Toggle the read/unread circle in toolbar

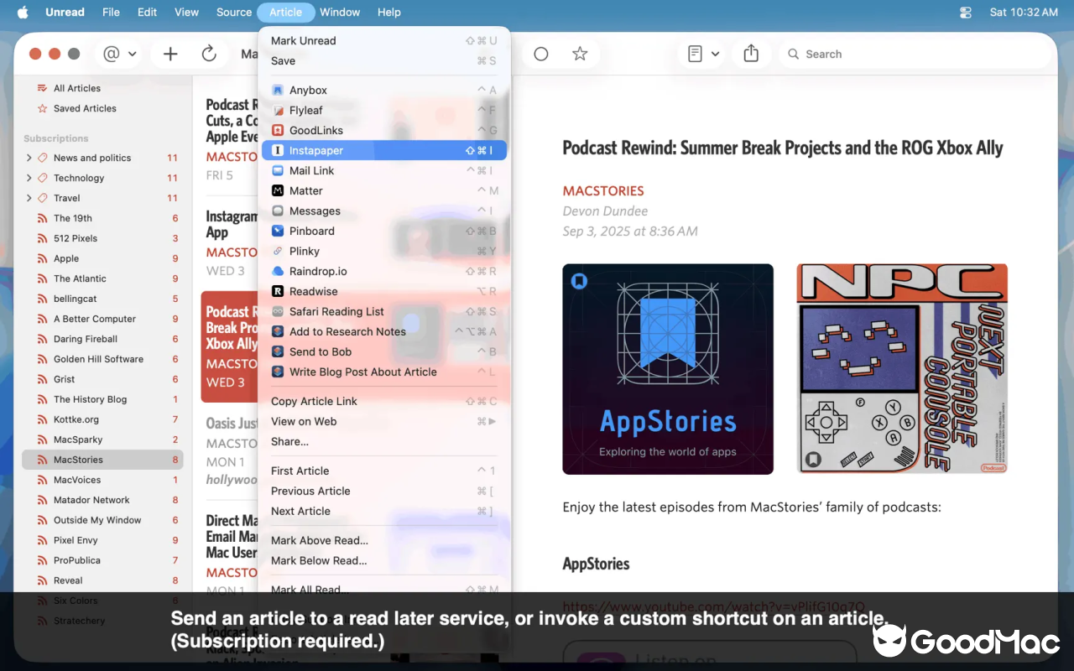click(x=541, y=54)
